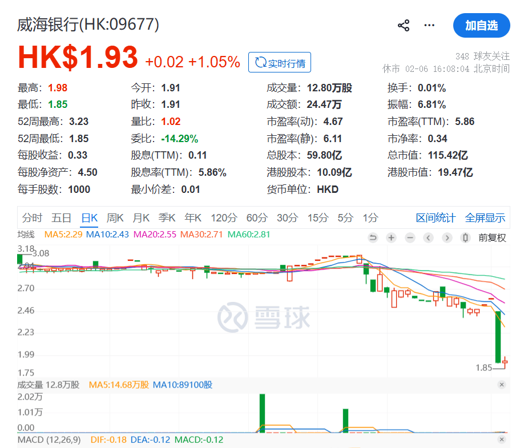Switch to the 月K monthly chart tab
The image size is (524, 448).
(141, 217)
